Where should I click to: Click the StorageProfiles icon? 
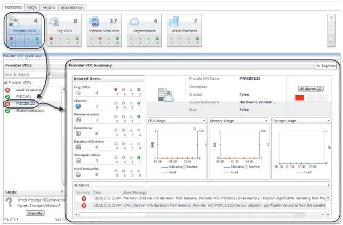(x=78, y=161)
